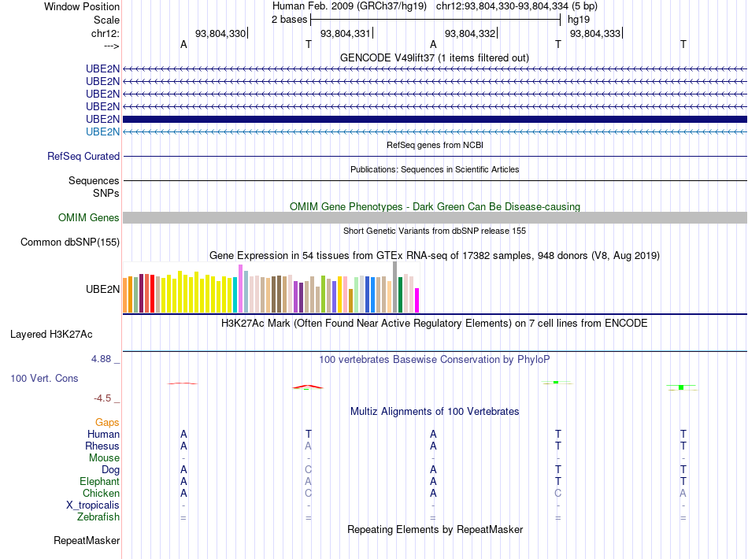Open the OMIM Genes track label
Screen dimensions: 748x559
click(89, 217)
